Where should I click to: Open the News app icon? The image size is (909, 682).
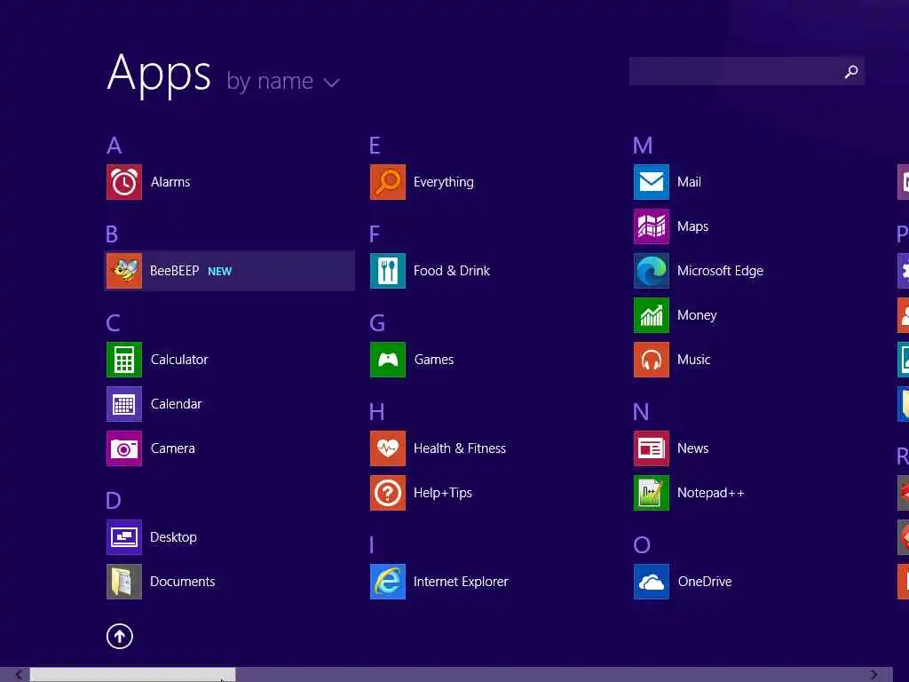click(652, 448)
